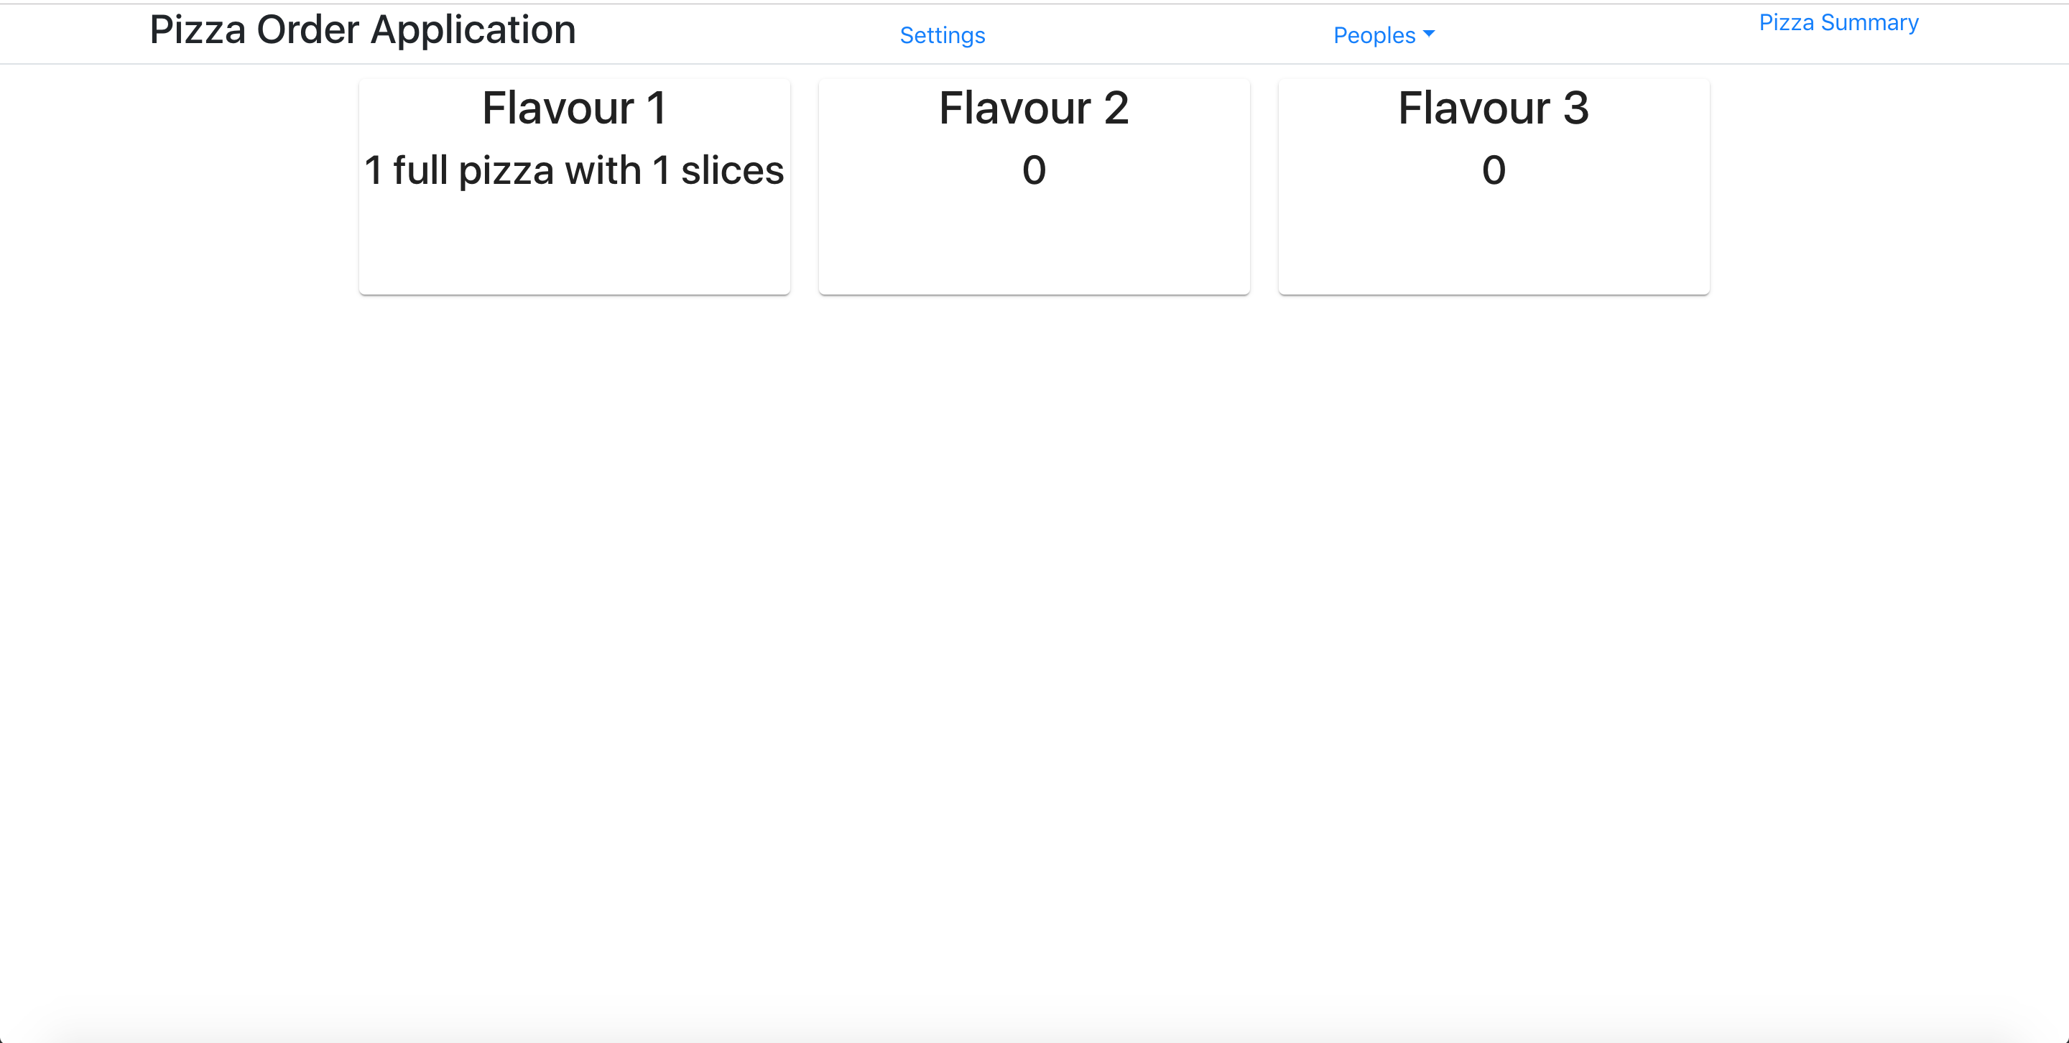Screen dimensions: 2069x1043
Task: Click the Flavour 1 heading
Action: click(x=573, y=107)
